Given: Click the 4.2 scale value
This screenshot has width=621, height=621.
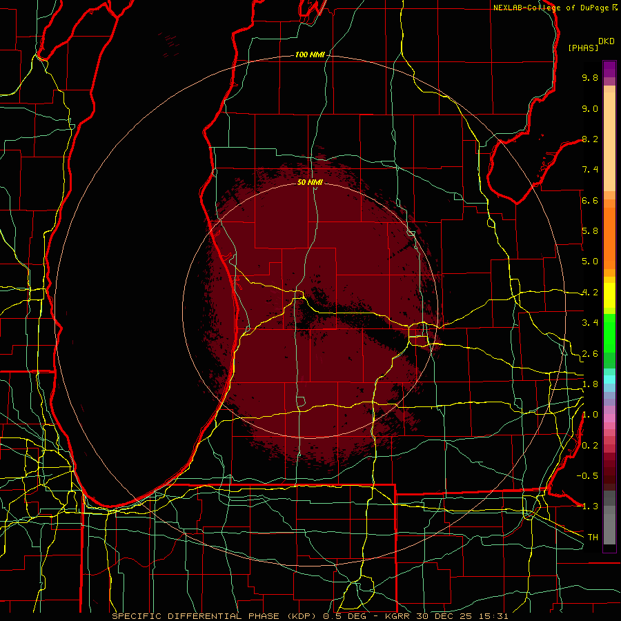Looking at the screenshot, I should coord(590,293).
